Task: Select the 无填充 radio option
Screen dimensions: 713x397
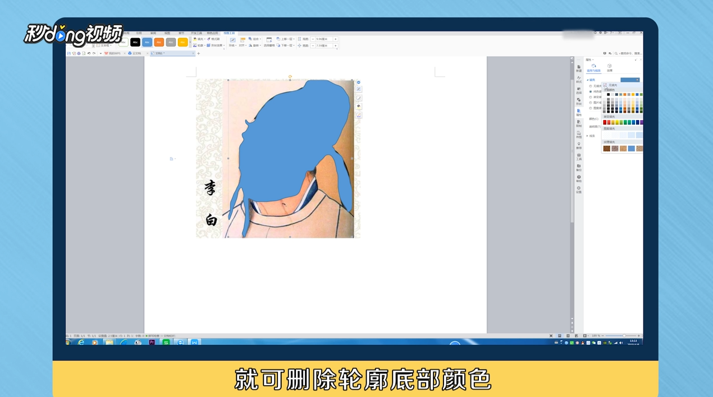Action: [591, 86]
